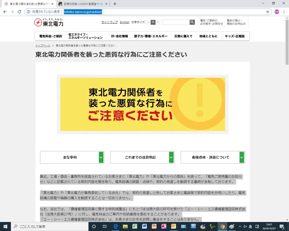Viewport: 289px width, 231px height.
Task: Open Cortana circle on the taskbar
Action: tap(94, 226)
